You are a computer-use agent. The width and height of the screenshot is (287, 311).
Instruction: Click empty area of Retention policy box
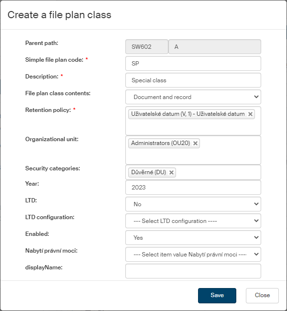pos(193,128)
